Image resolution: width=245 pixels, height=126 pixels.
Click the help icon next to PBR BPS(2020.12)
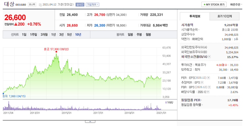point(209,87)
